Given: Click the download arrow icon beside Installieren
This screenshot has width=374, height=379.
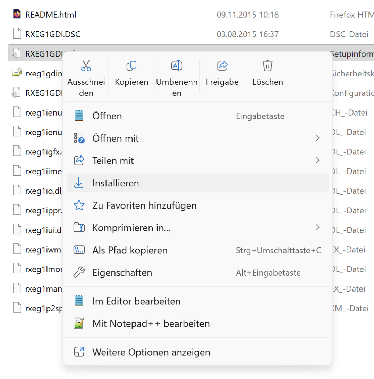Looking at the screenshot, I should [x=79, y=183].
